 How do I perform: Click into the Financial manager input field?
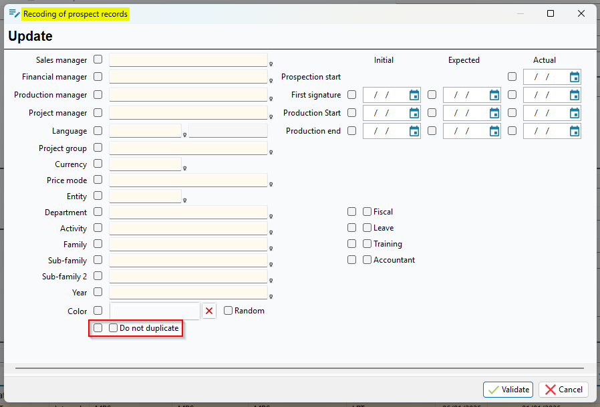tap(188, 77)
